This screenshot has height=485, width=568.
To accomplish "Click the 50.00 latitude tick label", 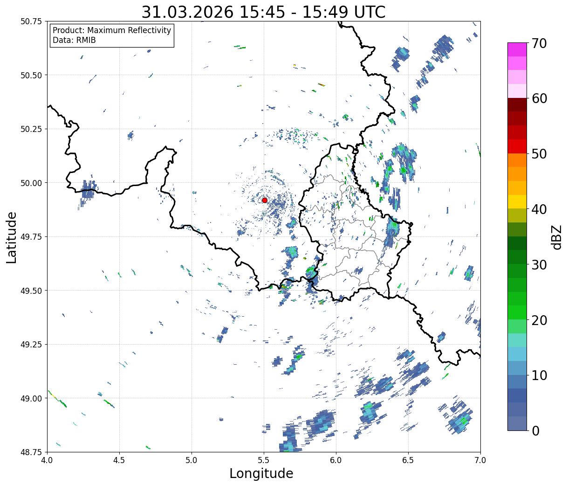I will 31,183.
